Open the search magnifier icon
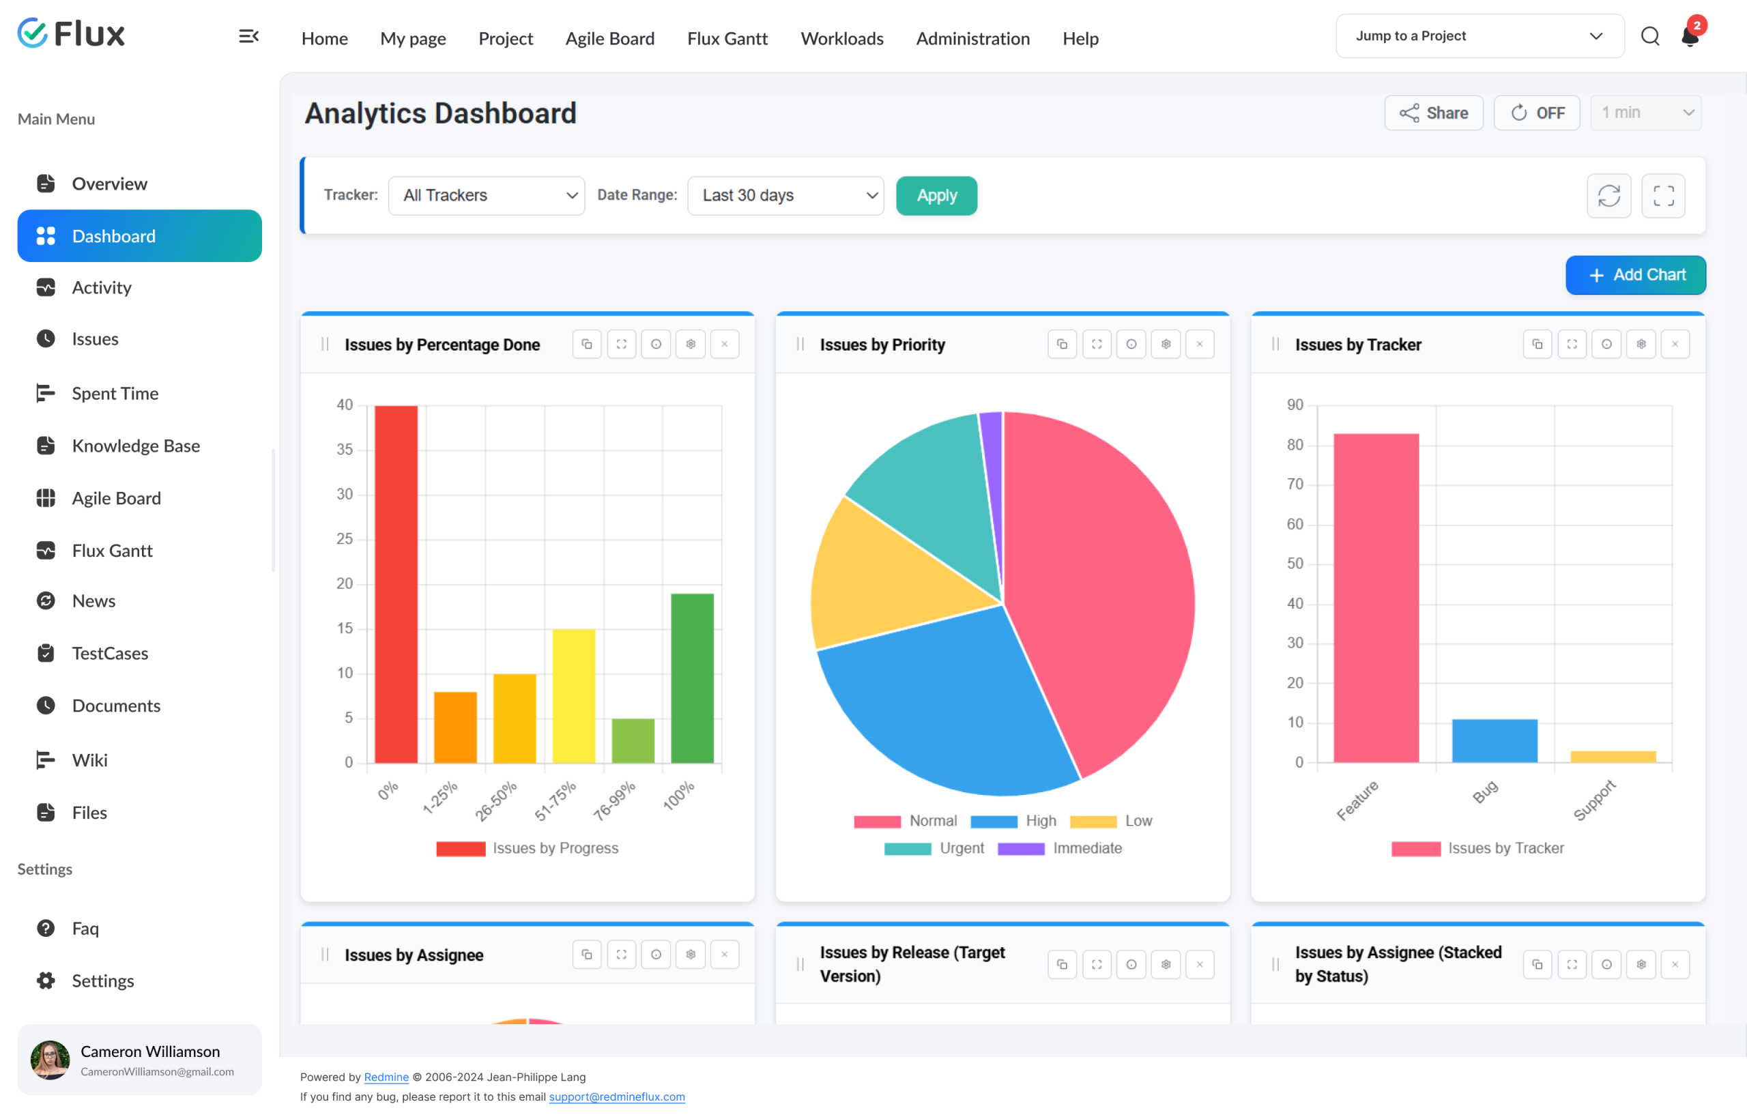The image size is (1747, 1117). click(x=1650, y=36)
